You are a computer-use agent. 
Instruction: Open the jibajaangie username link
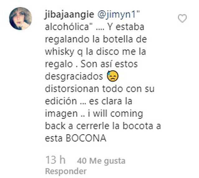(69, 15)
